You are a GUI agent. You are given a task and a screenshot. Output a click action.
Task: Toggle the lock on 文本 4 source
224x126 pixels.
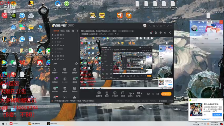pos(55,35)
